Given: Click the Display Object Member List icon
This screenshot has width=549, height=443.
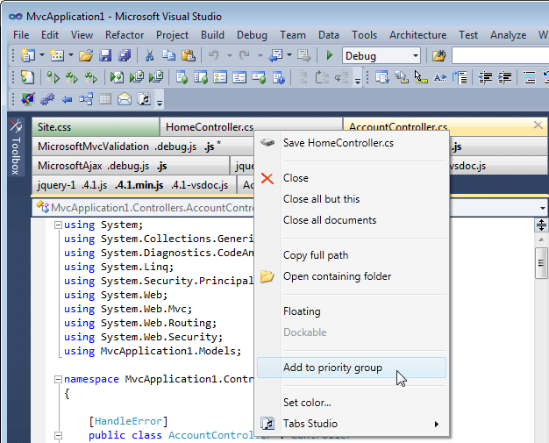Looking at the screenshot, I should point(382,77).
